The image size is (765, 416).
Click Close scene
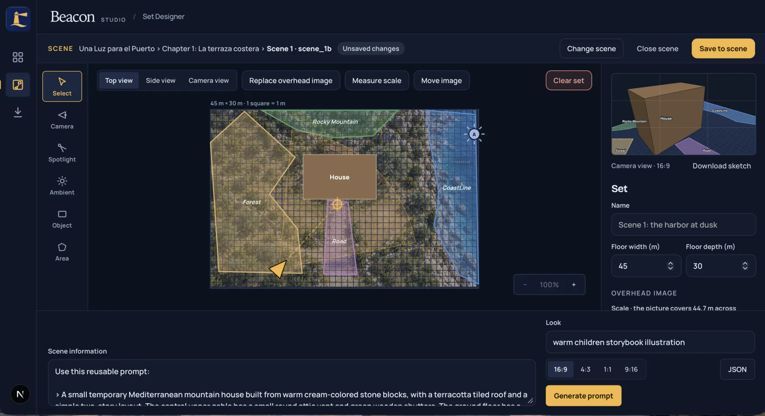657,48
